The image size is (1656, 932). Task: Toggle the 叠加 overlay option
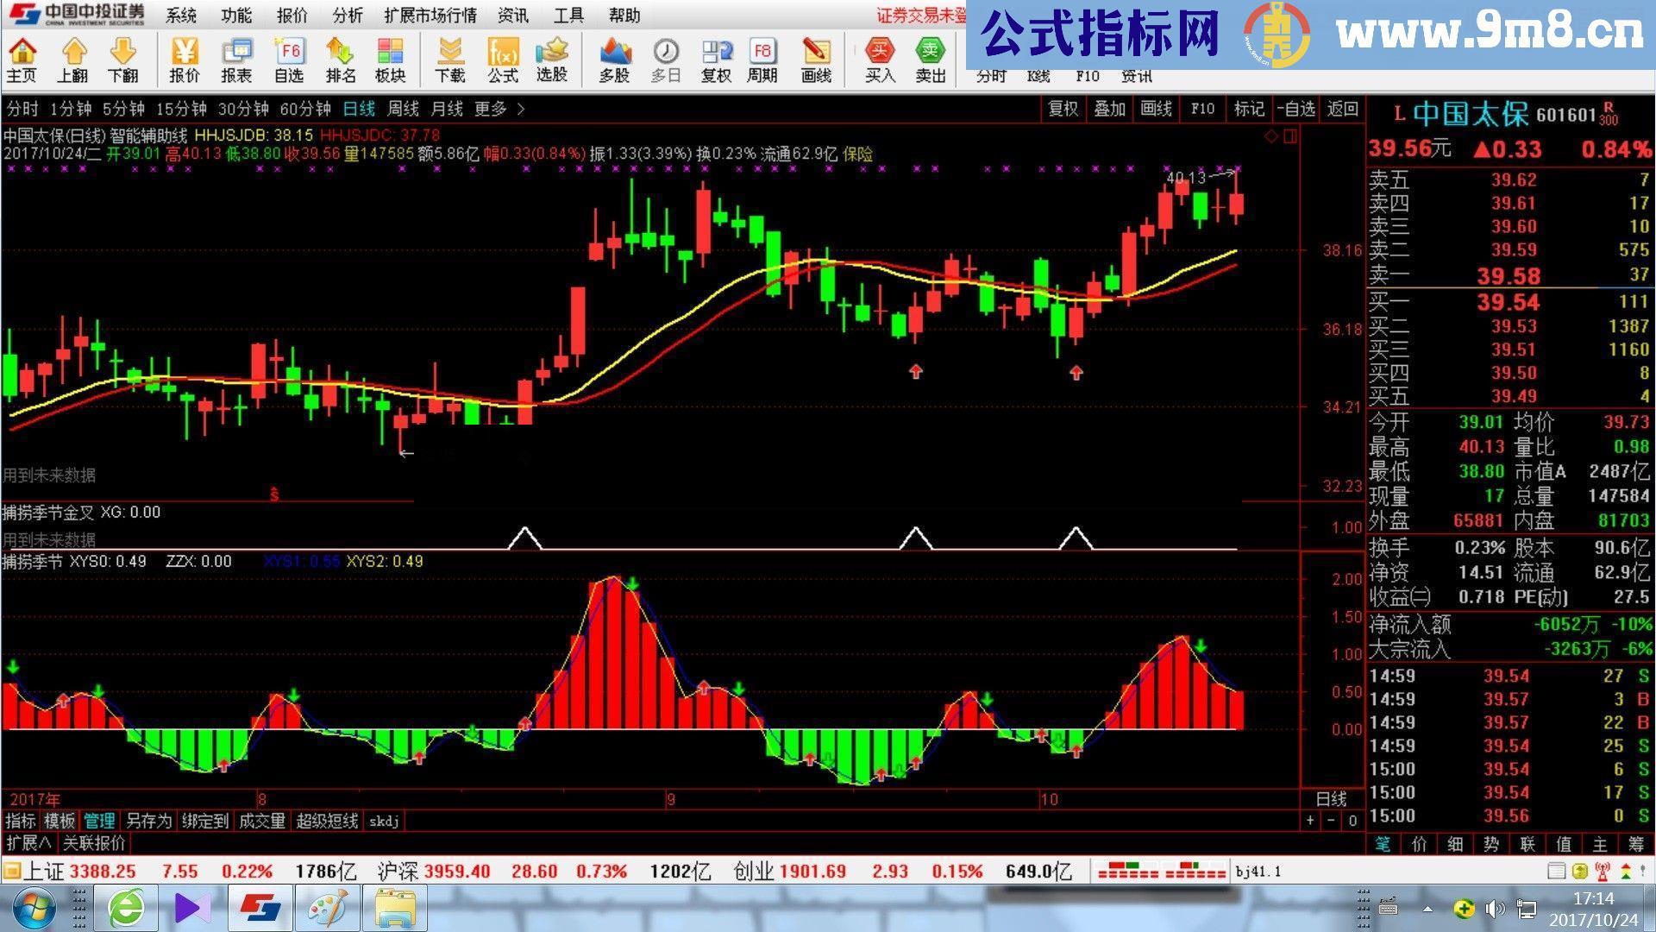click(x=1109, y=110)
